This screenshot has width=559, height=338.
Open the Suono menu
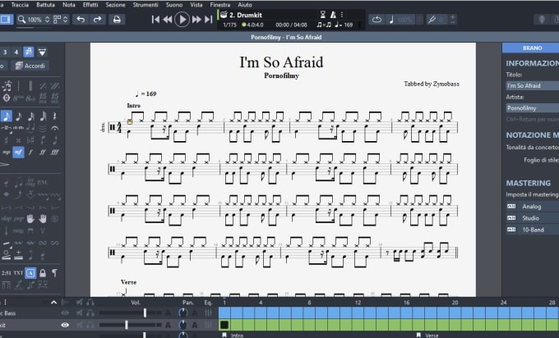(174, 5)
